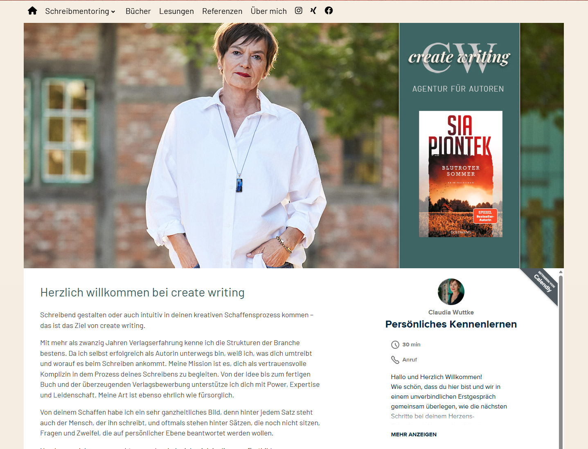Click the Sia Piontek book cover

click(461, 174)
